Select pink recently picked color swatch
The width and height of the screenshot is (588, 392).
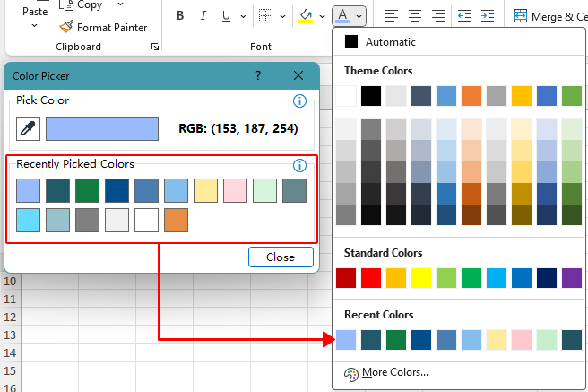[235, 190]
